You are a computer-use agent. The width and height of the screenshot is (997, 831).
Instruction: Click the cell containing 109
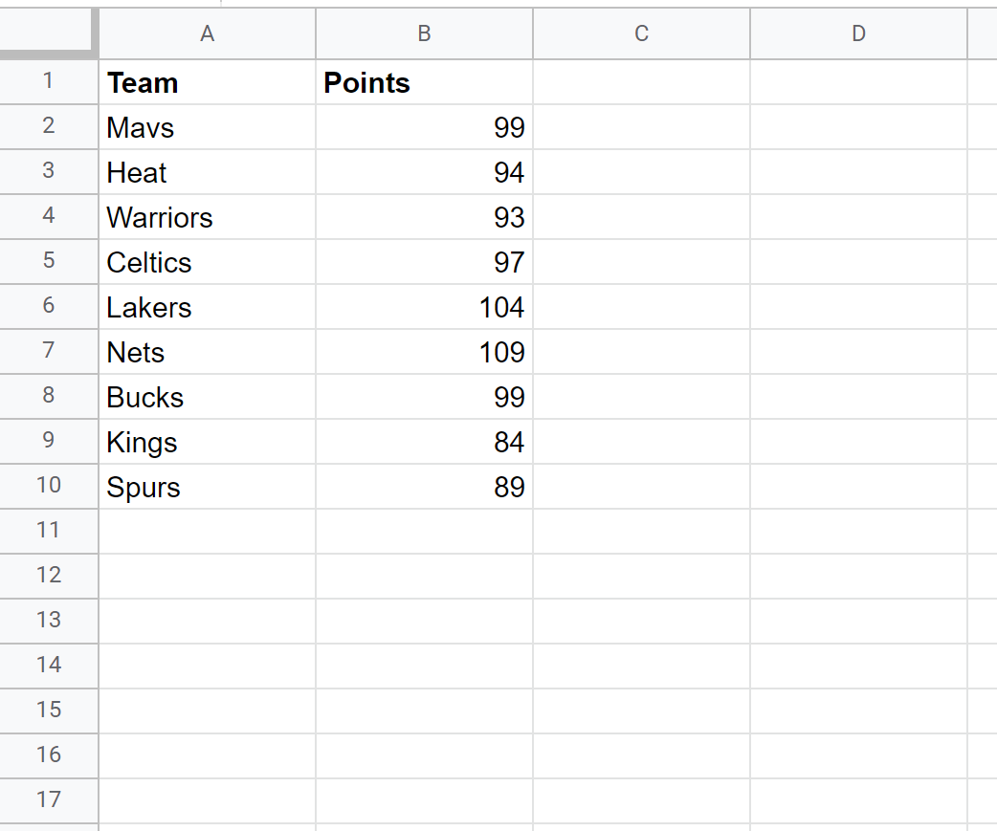point(424,352)
